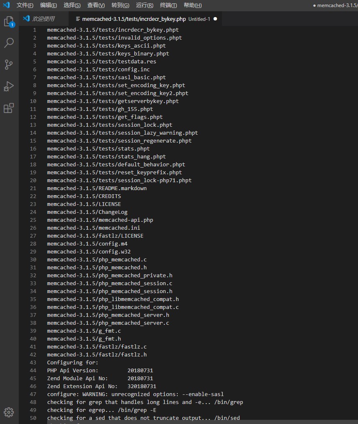358x424 pixels.
Task: Click the unsaved dot on Untitled-1 tab
Action: [x=215, y=19]
